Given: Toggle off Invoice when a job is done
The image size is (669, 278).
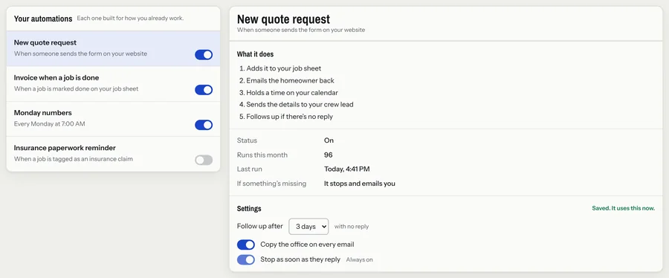Looking at the screenshot, I should [x=204, y=89].
